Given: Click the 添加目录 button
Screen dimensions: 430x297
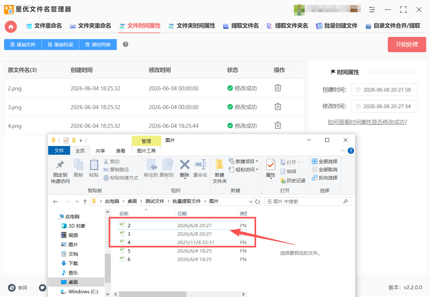Looking at the screenshot, I should (60, 44).
